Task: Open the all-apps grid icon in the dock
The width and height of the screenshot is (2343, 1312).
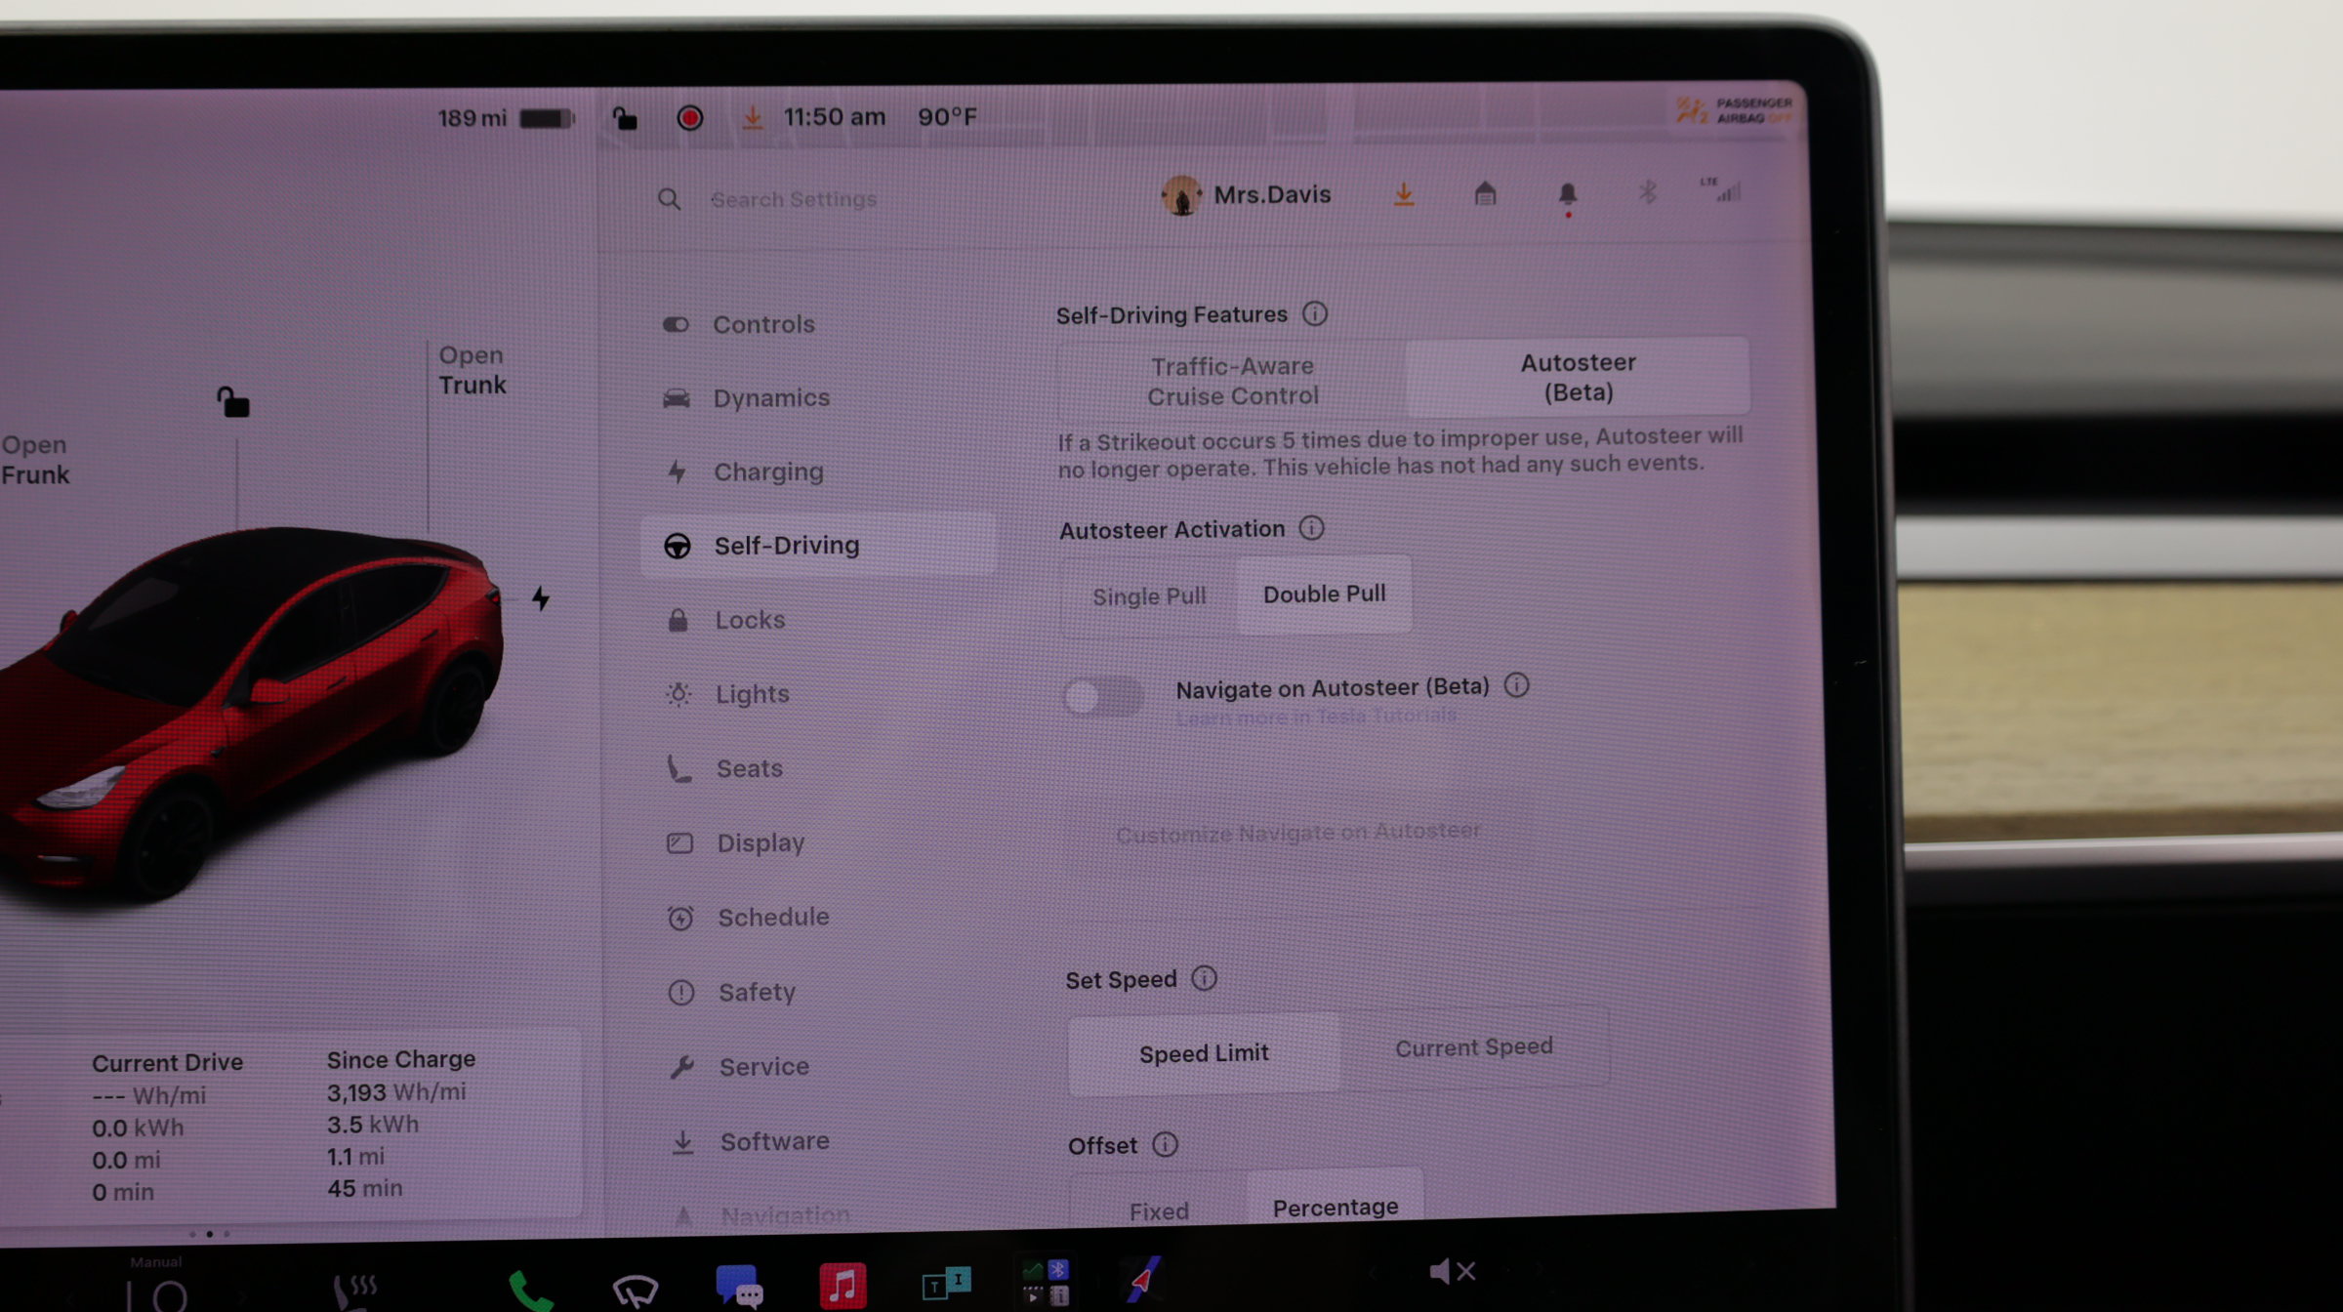Action: (x=1045, y=1283)
